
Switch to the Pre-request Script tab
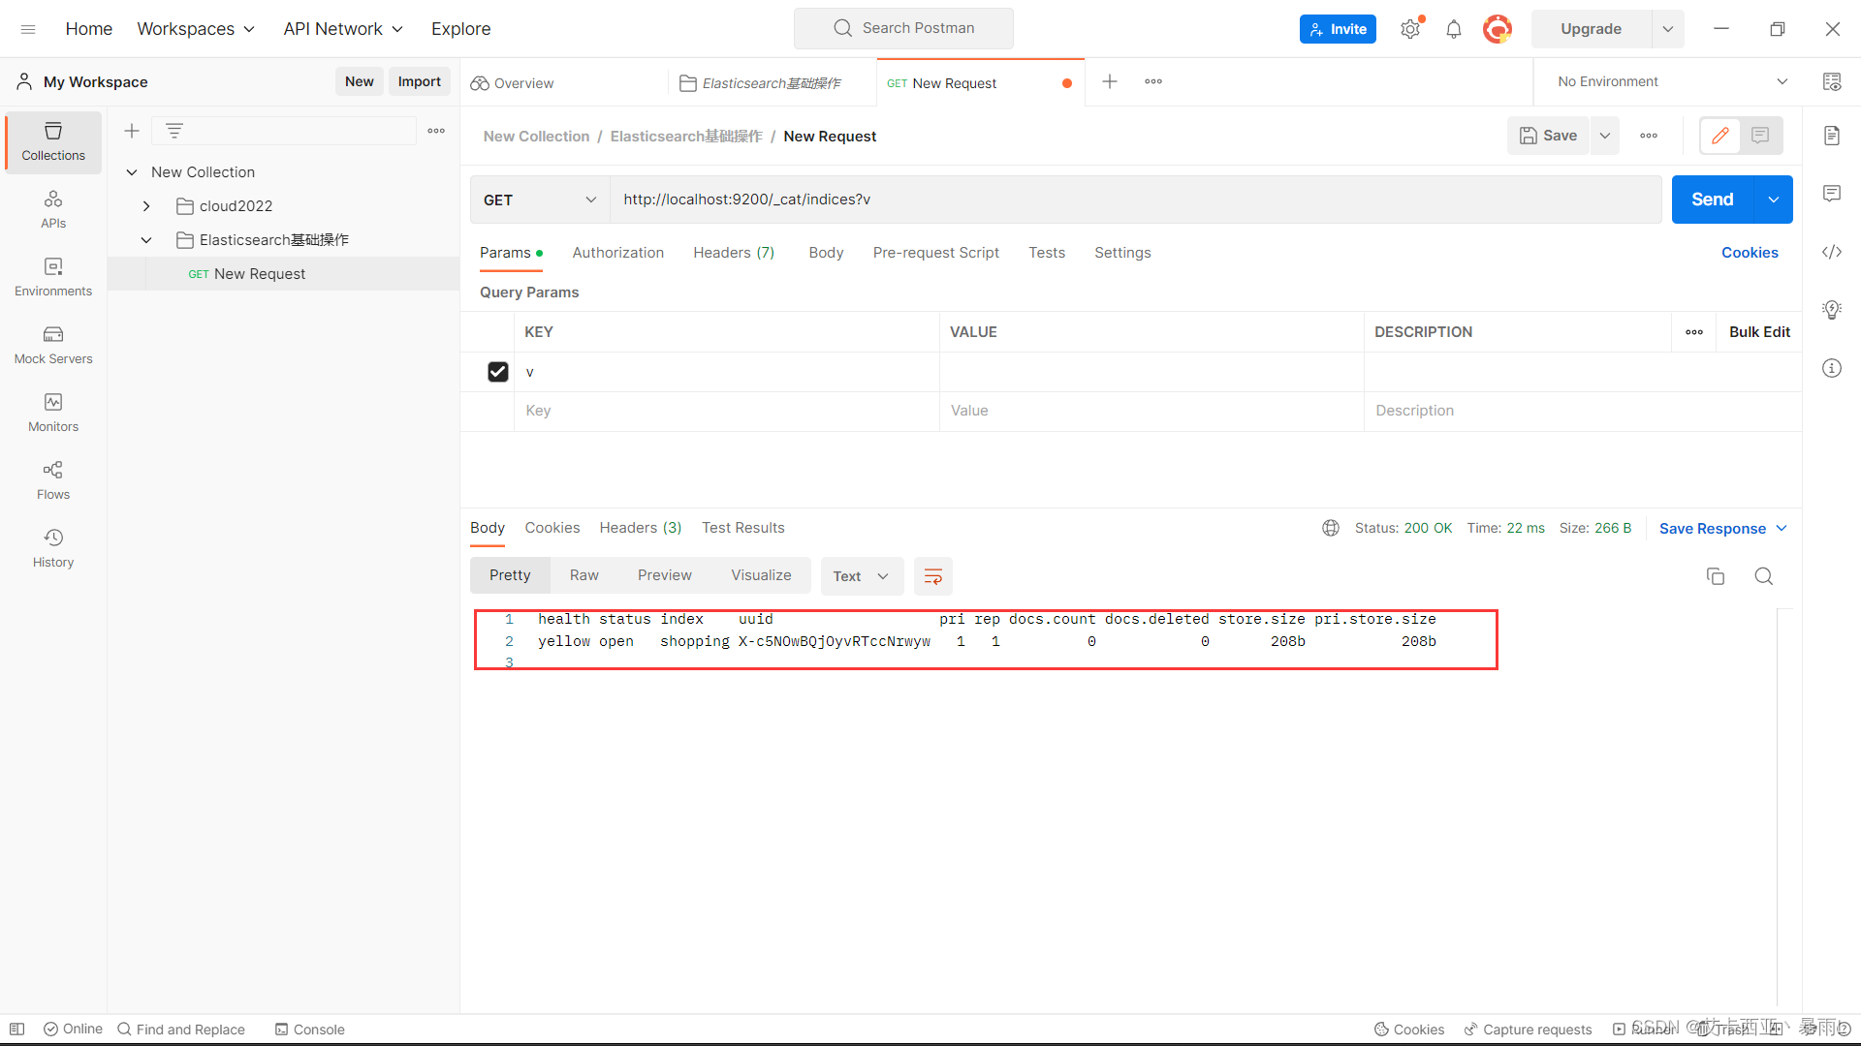936,253
